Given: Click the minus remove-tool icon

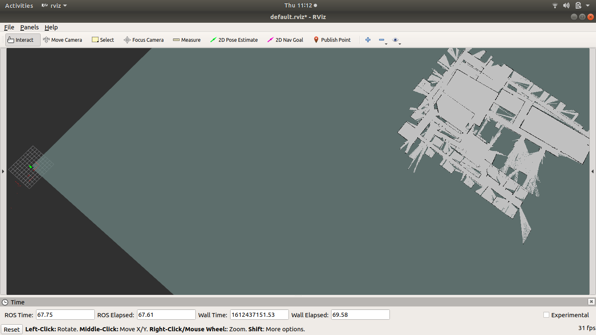Looking at the screenshot, I should pyautogui.click(x=382, y=40).
